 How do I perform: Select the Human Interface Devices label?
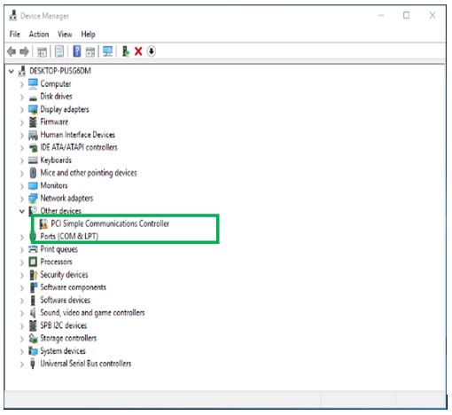[x=78, y=135]
